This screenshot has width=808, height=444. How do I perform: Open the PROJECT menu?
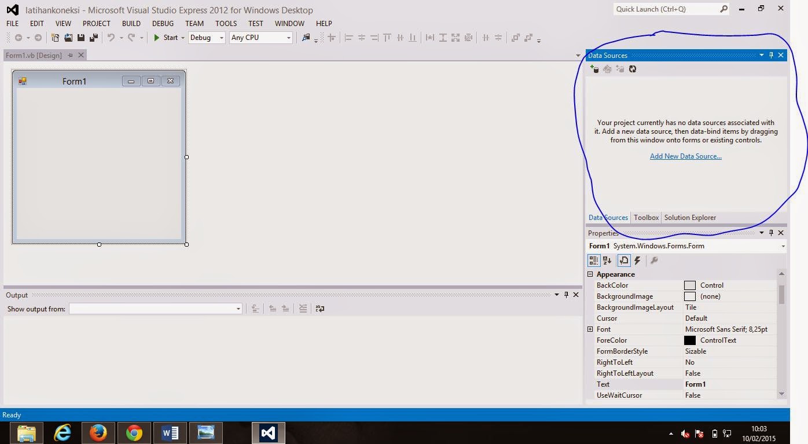(97, 24)
